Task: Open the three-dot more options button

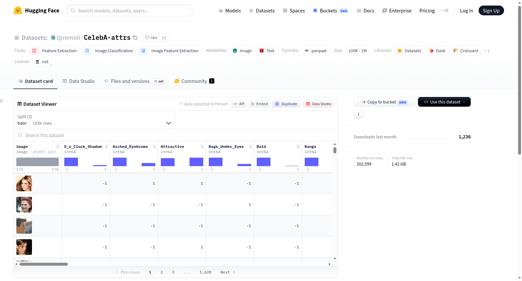Action: [x=359, y=114]
